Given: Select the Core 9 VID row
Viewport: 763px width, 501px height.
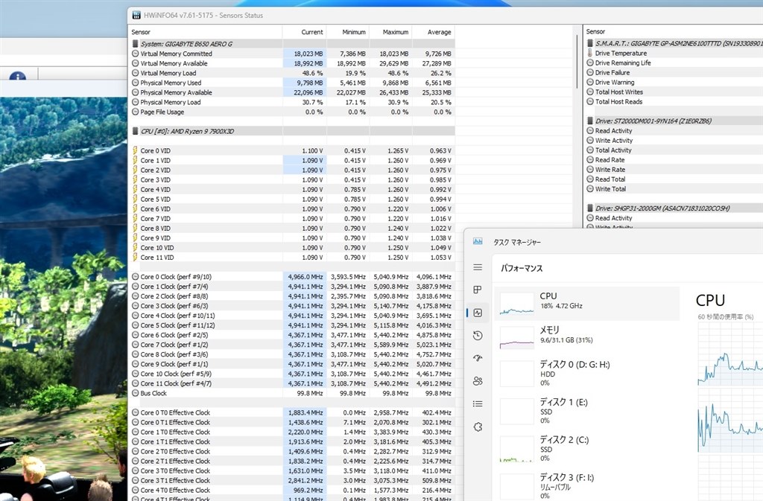Looking at the screenshot, I should tap(291, 238).
